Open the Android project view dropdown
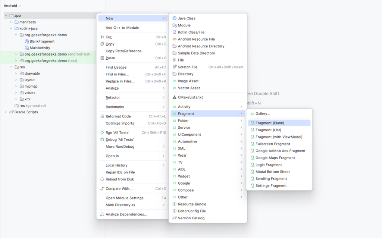Image resolution: width=382 pixels, height=238 pixels. pos(12,6)
